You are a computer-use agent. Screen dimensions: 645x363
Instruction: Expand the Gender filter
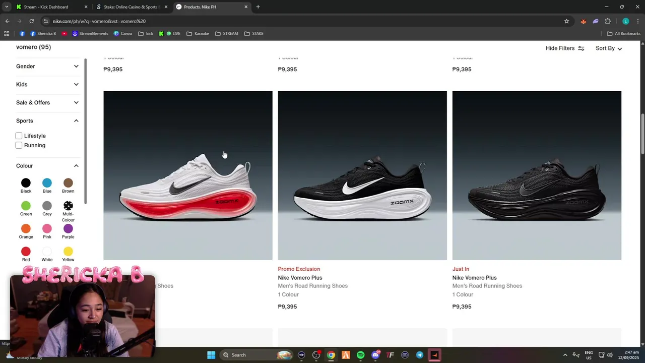pos(47,67)
